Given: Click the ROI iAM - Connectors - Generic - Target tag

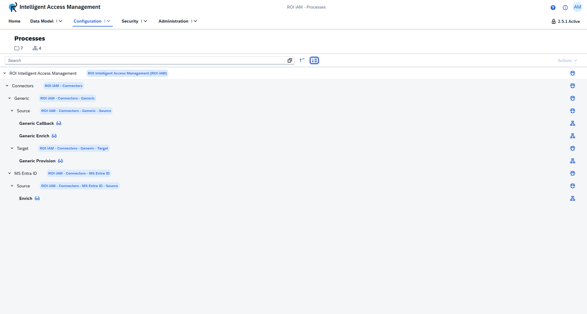Looking at the screenshot, I should (x=74, y=148).
